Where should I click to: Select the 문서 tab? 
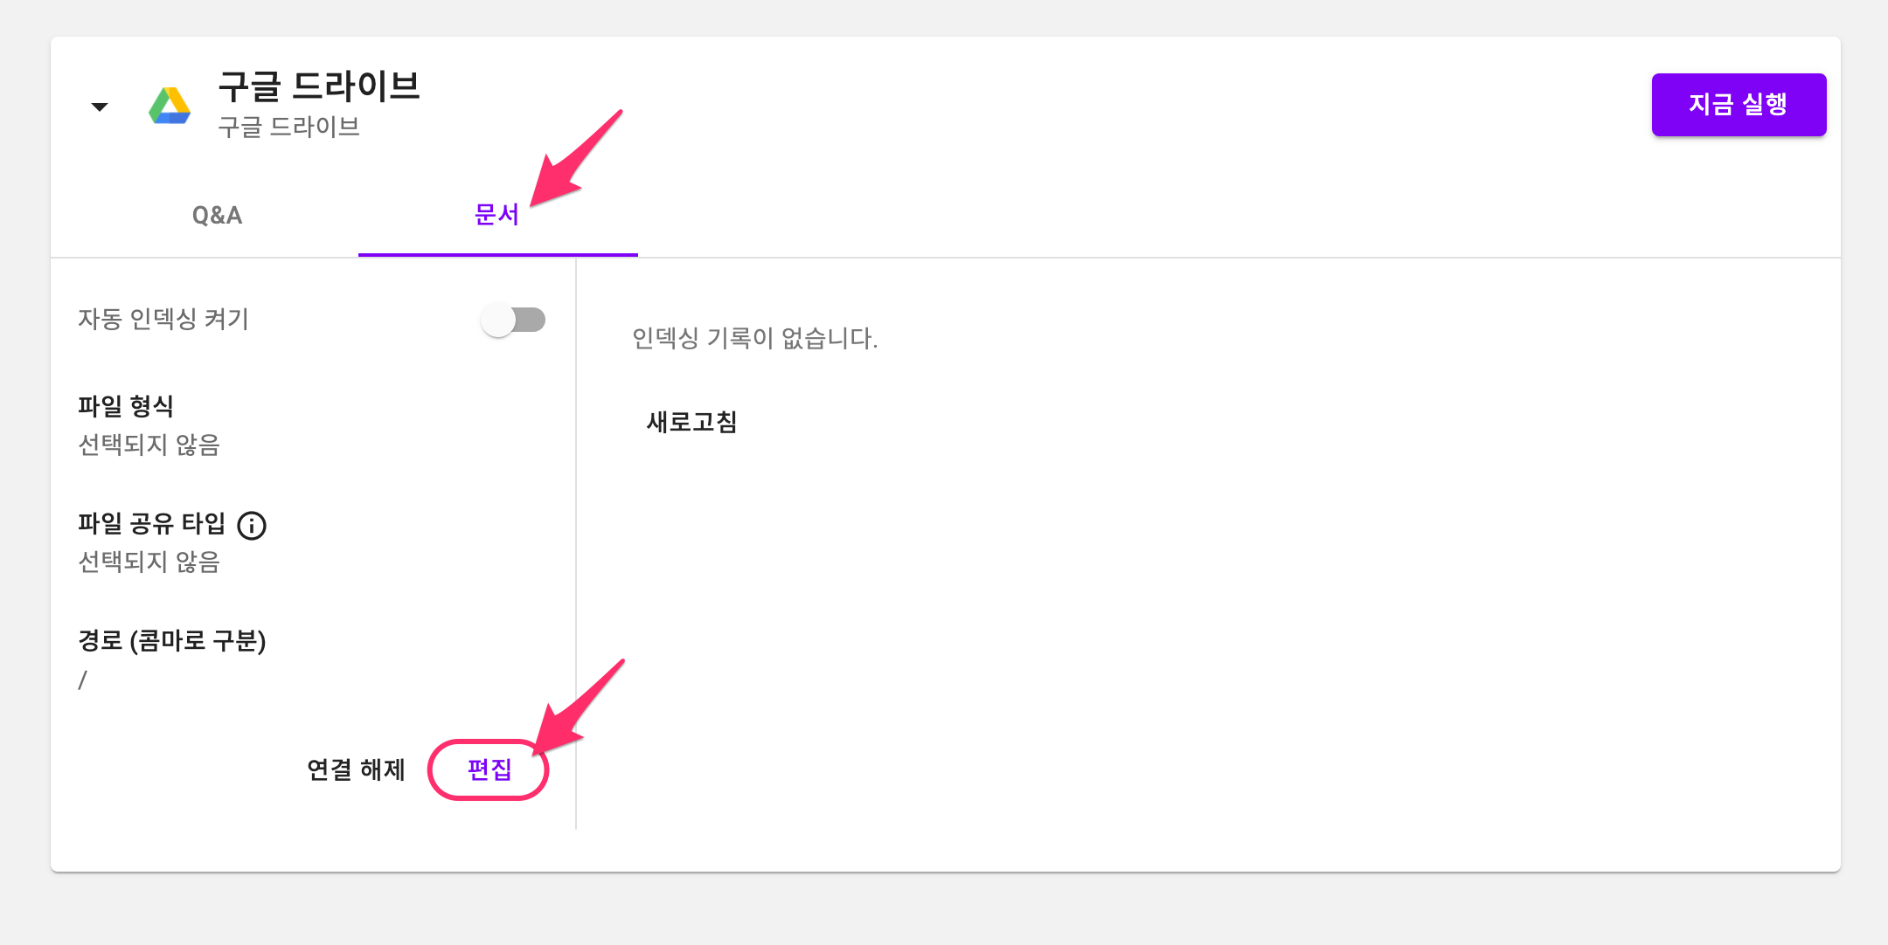[x=497, y=215]
